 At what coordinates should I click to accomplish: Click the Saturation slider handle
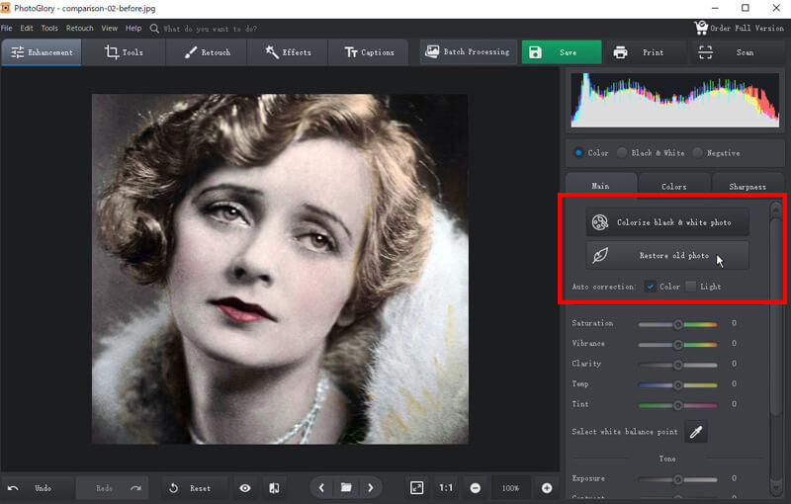pos(678,324)
